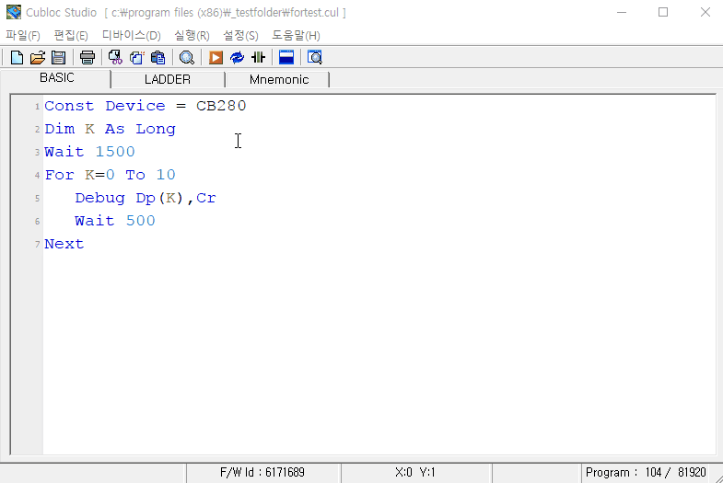This screenshot has height=483, width=723.
Task: Run the program with the orange play icon
Action: [x=216, y=58]
